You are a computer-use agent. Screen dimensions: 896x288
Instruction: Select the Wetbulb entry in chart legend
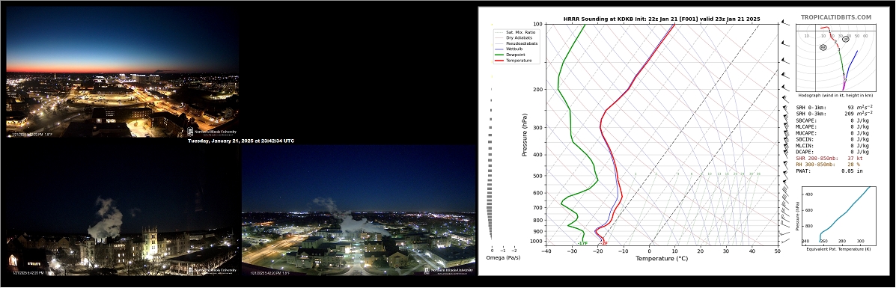(511, 49)
